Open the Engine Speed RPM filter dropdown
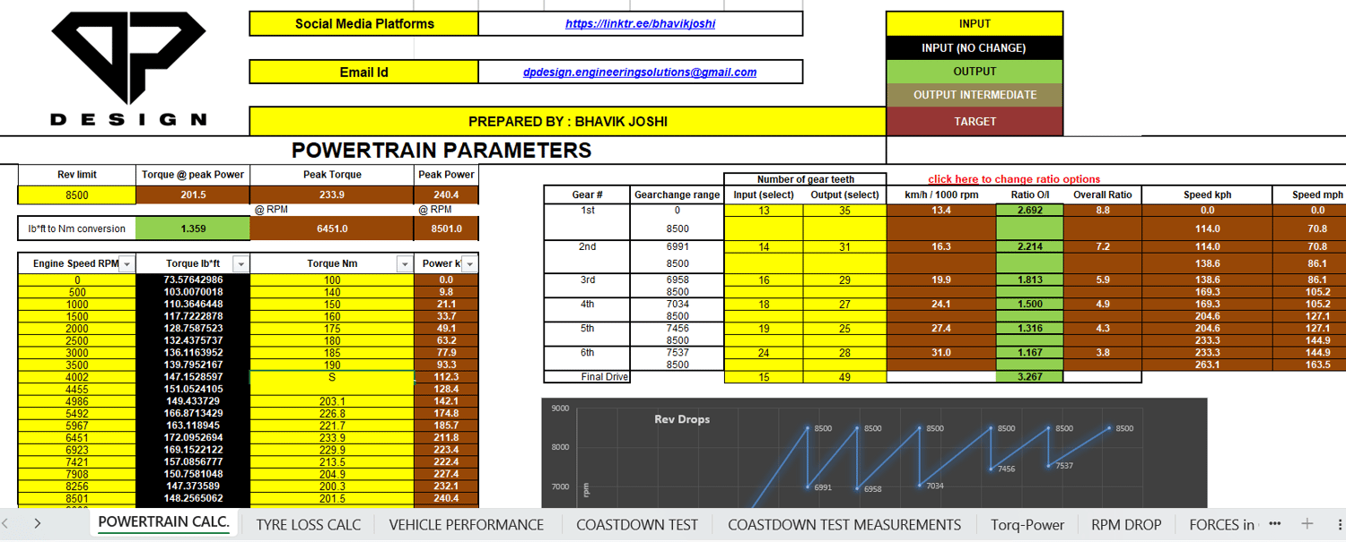The image size is (1346, 542). point(127,263)
